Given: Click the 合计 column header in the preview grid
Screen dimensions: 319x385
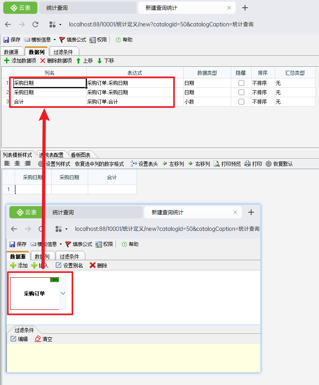Looking at the screenshot, I should (112, 177).
